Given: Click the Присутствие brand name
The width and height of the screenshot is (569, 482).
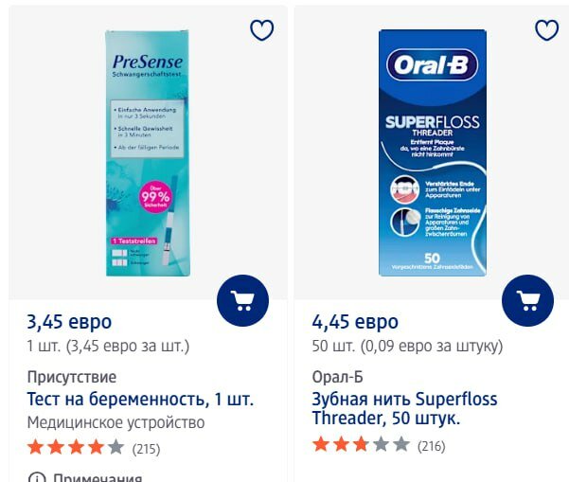Looking at the screenshot, I should point(72,377).
